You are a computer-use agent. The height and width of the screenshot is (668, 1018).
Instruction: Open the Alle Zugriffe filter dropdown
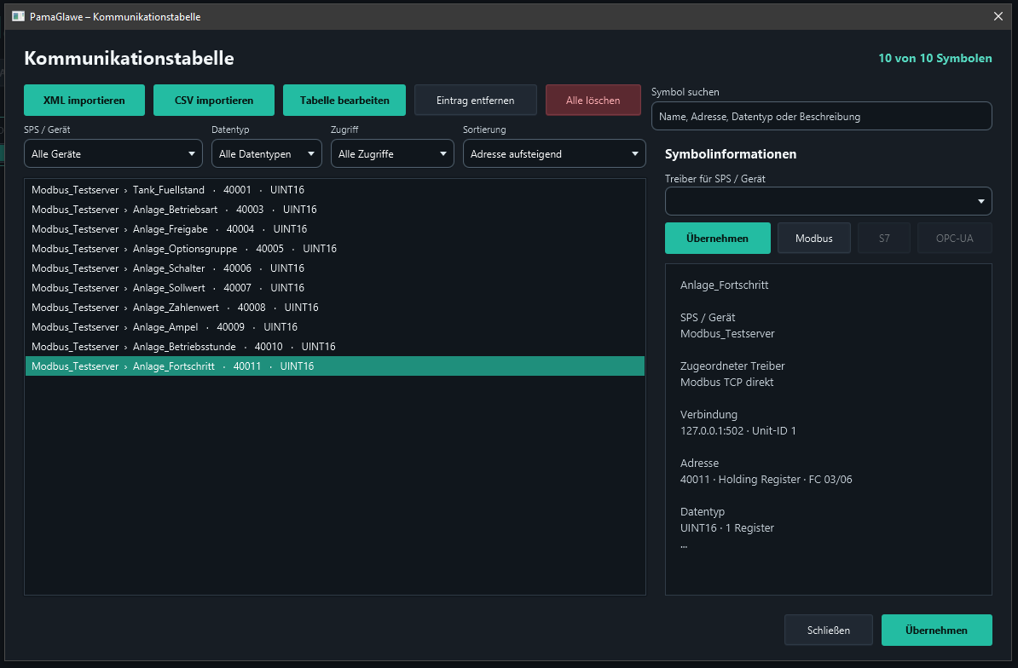click(392, 154)
